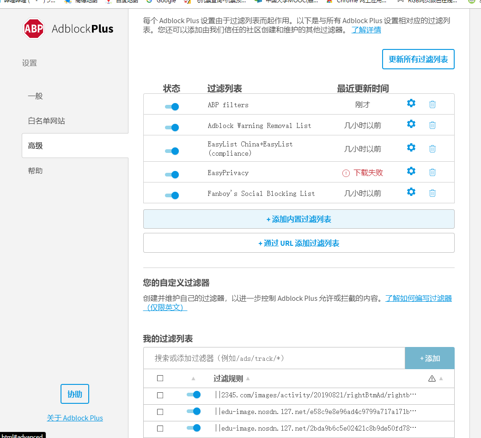Screen dimensions: 481x438
Task: Check the box for 2bda9b6c5e edu-image rule
Action: point(160,428)
